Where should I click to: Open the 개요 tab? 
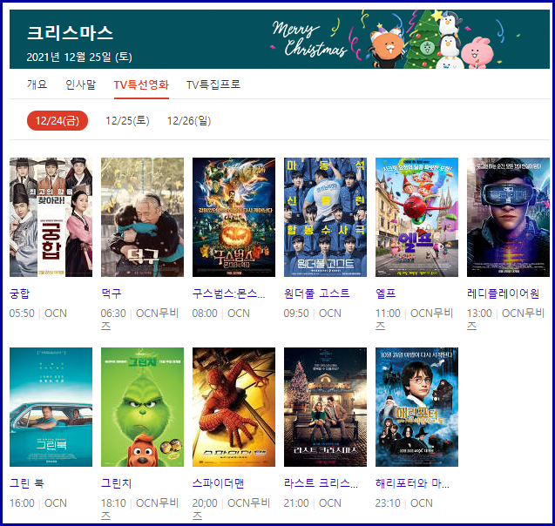[37, 84]
